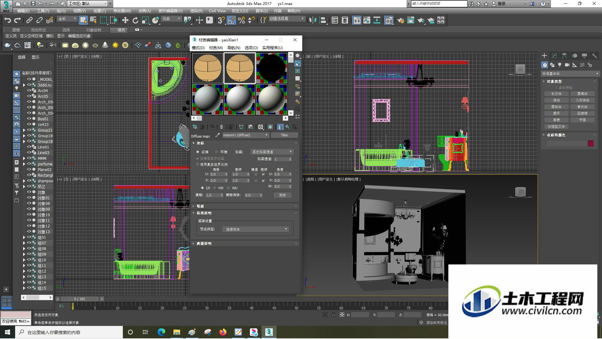Select the VW radio button

click(x=214, y=188)
